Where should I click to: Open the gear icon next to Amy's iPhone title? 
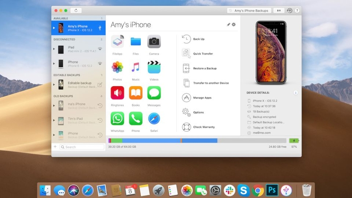[x=234, y=25]
